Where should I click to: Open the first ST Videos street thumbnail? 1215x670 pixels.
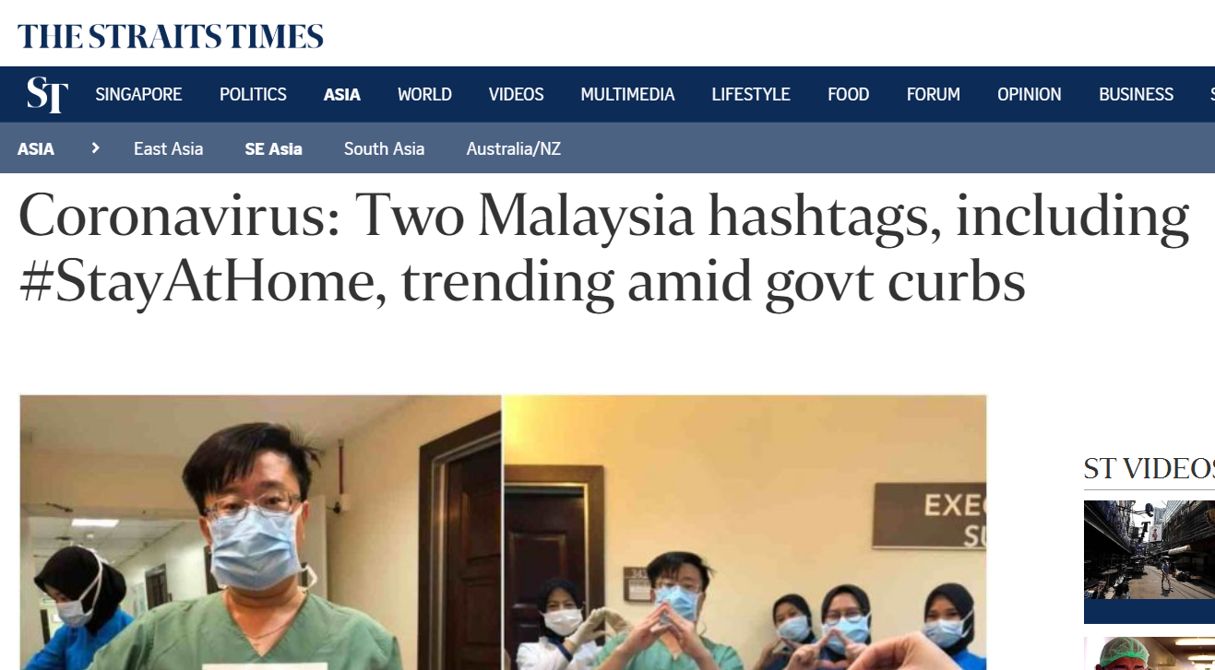1149,561
